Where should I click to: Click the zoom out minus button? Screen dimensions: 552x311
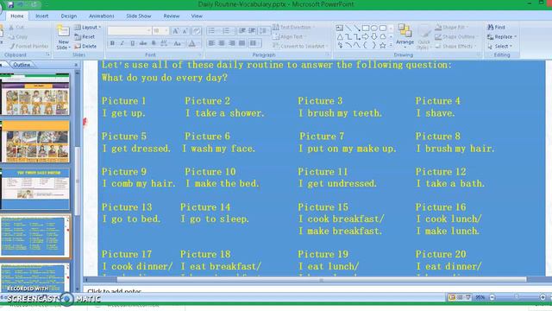click(x=492, y=297)
